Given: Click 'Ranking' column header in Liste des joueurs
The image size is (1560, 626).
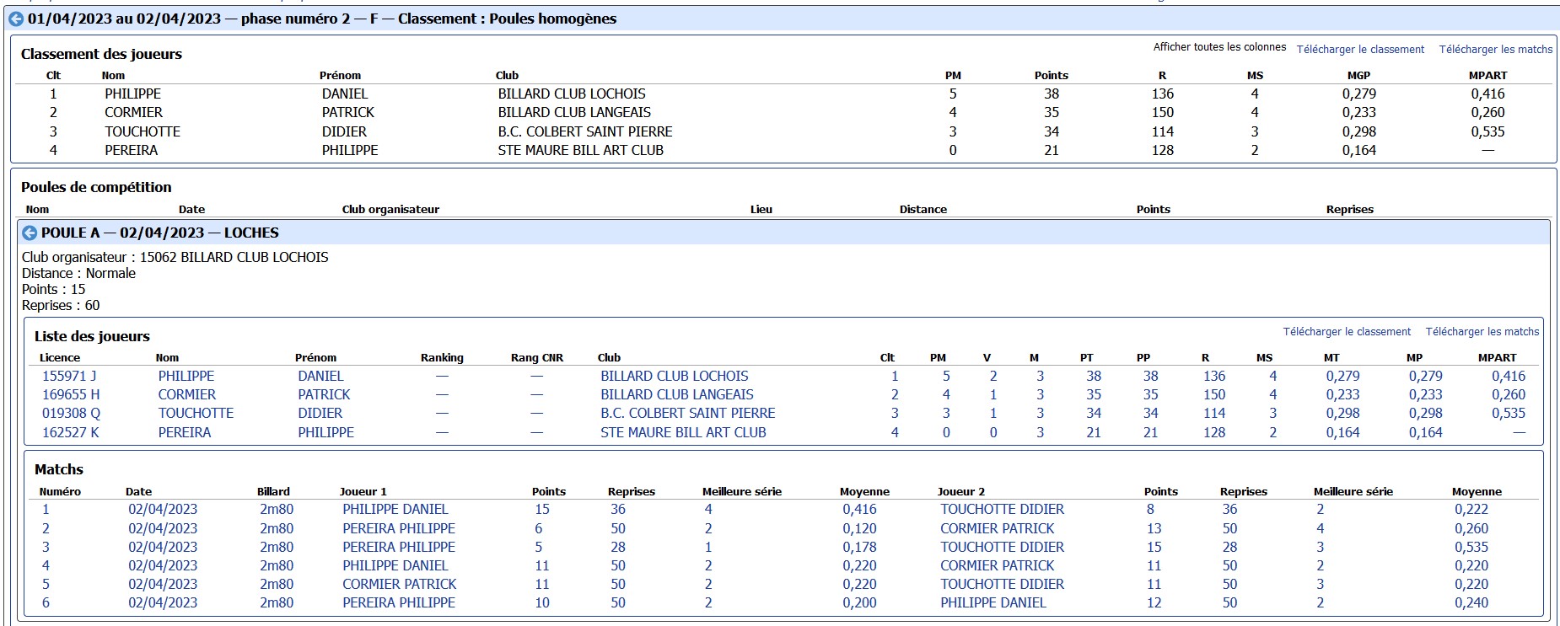Looking at the screenshot, I should (442, 357).
